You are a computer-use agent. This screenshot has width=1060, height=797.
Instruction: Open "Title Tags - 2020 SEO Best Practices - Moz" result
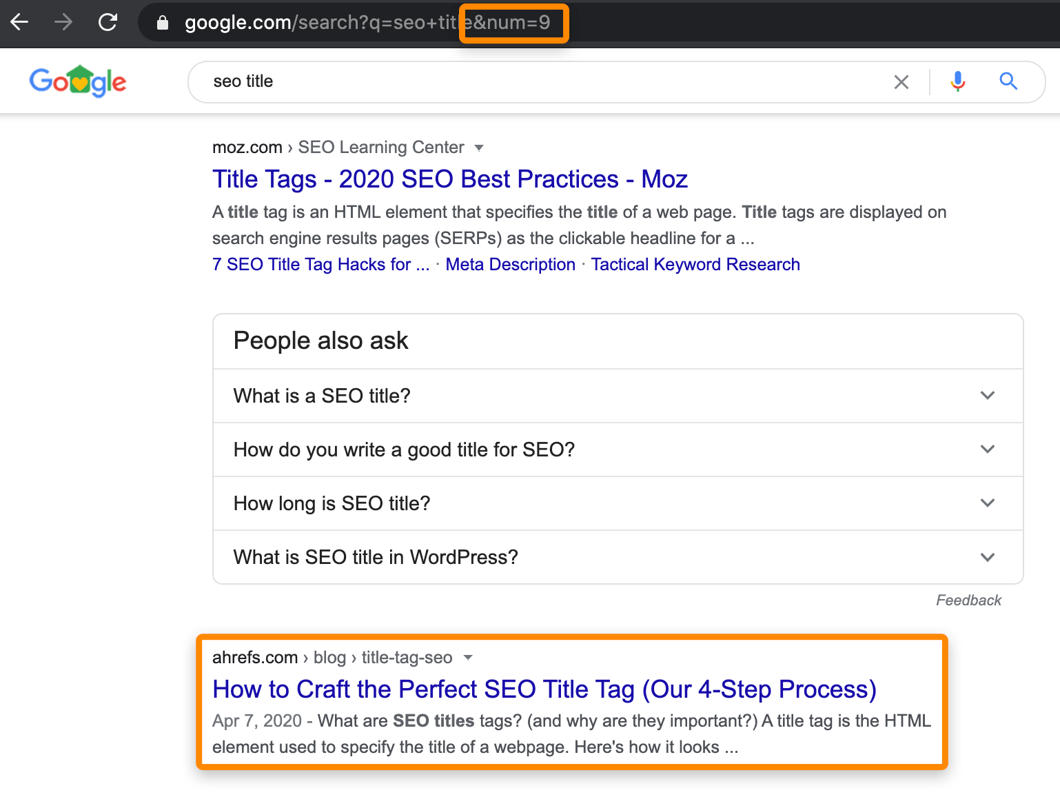point(450,179)
